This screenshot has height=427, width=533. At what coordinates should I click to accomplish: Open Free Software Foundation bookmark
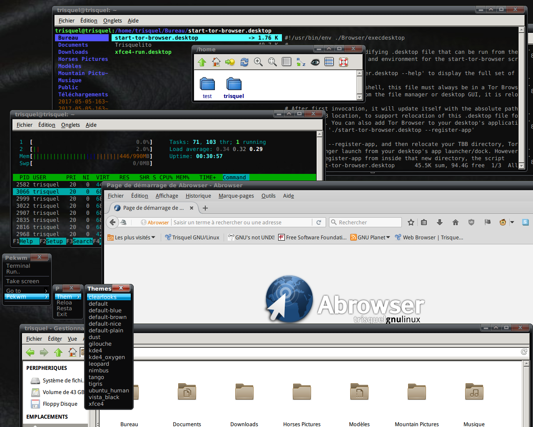[312, 237]
